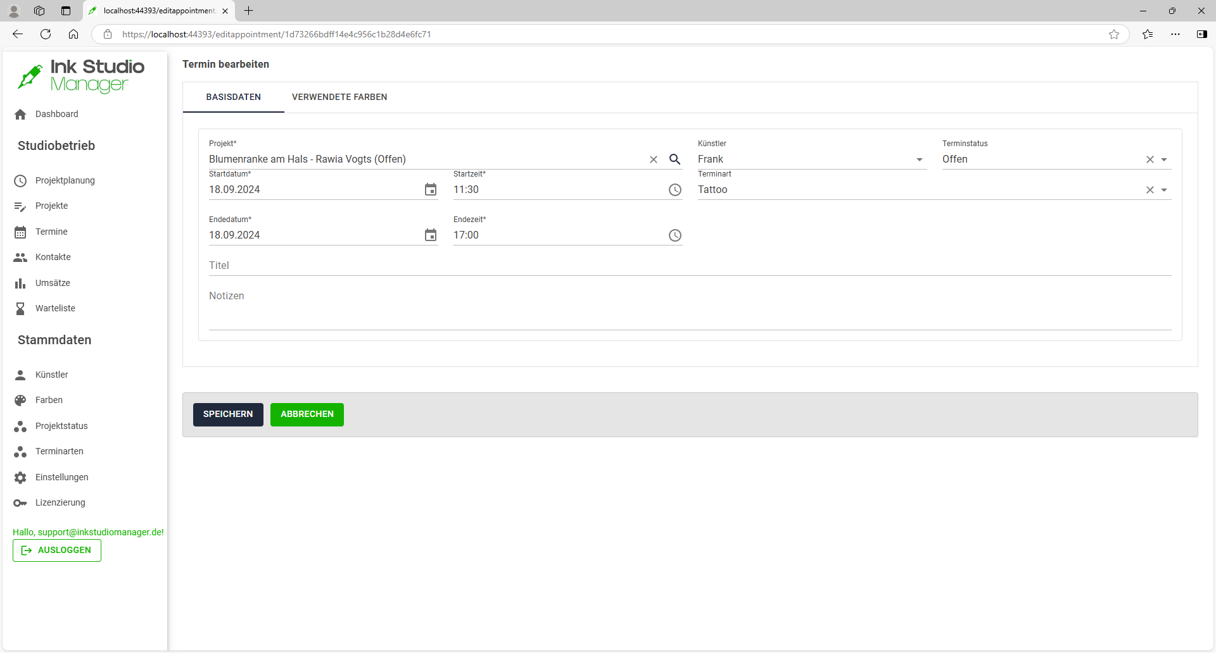Click the Projektplanung clock icon
The image size is (1216, 653).
(20, 181)
